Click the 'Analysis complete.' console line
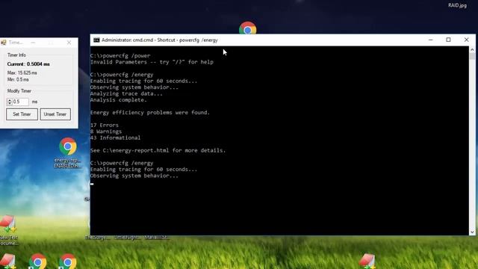The height and width of the screenshot is (269, 478). 119,100
